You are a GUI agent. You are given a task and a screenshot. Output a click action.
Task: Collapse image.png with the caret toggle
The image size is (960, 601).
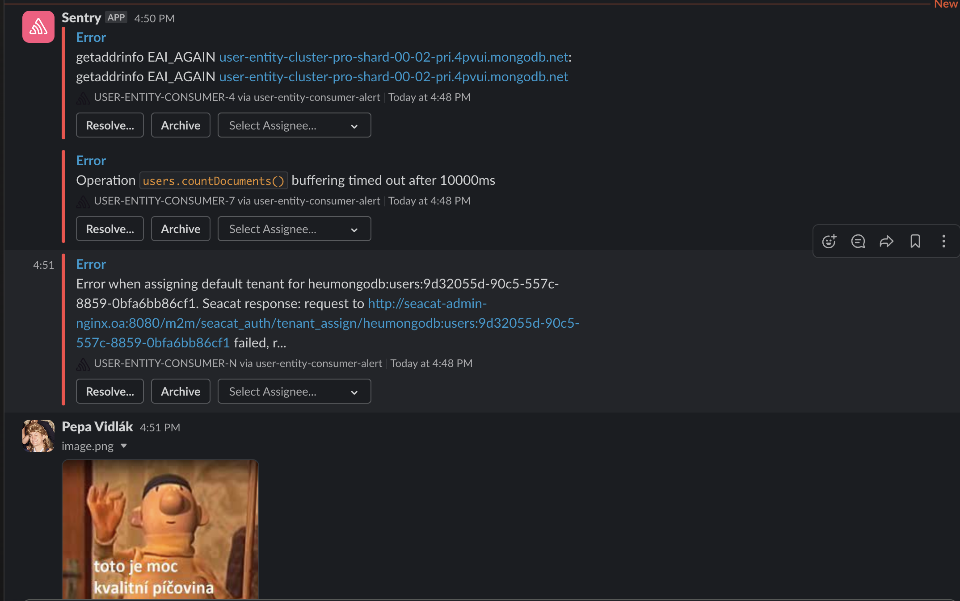coord(124,446)
